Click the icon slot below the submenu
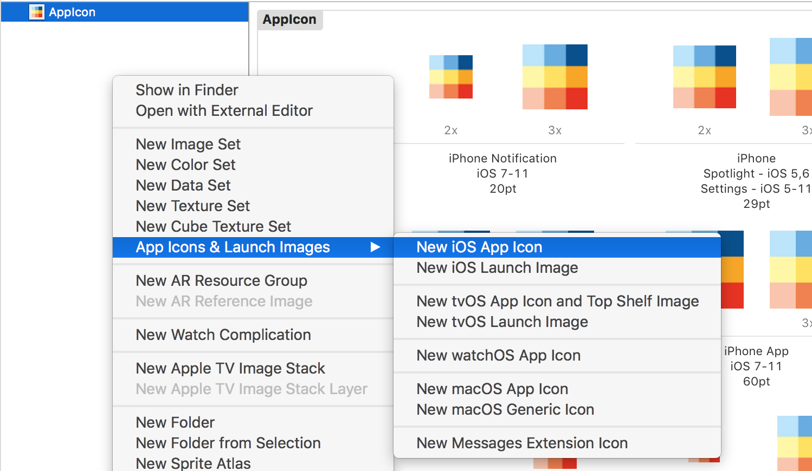 coord(556,465)
